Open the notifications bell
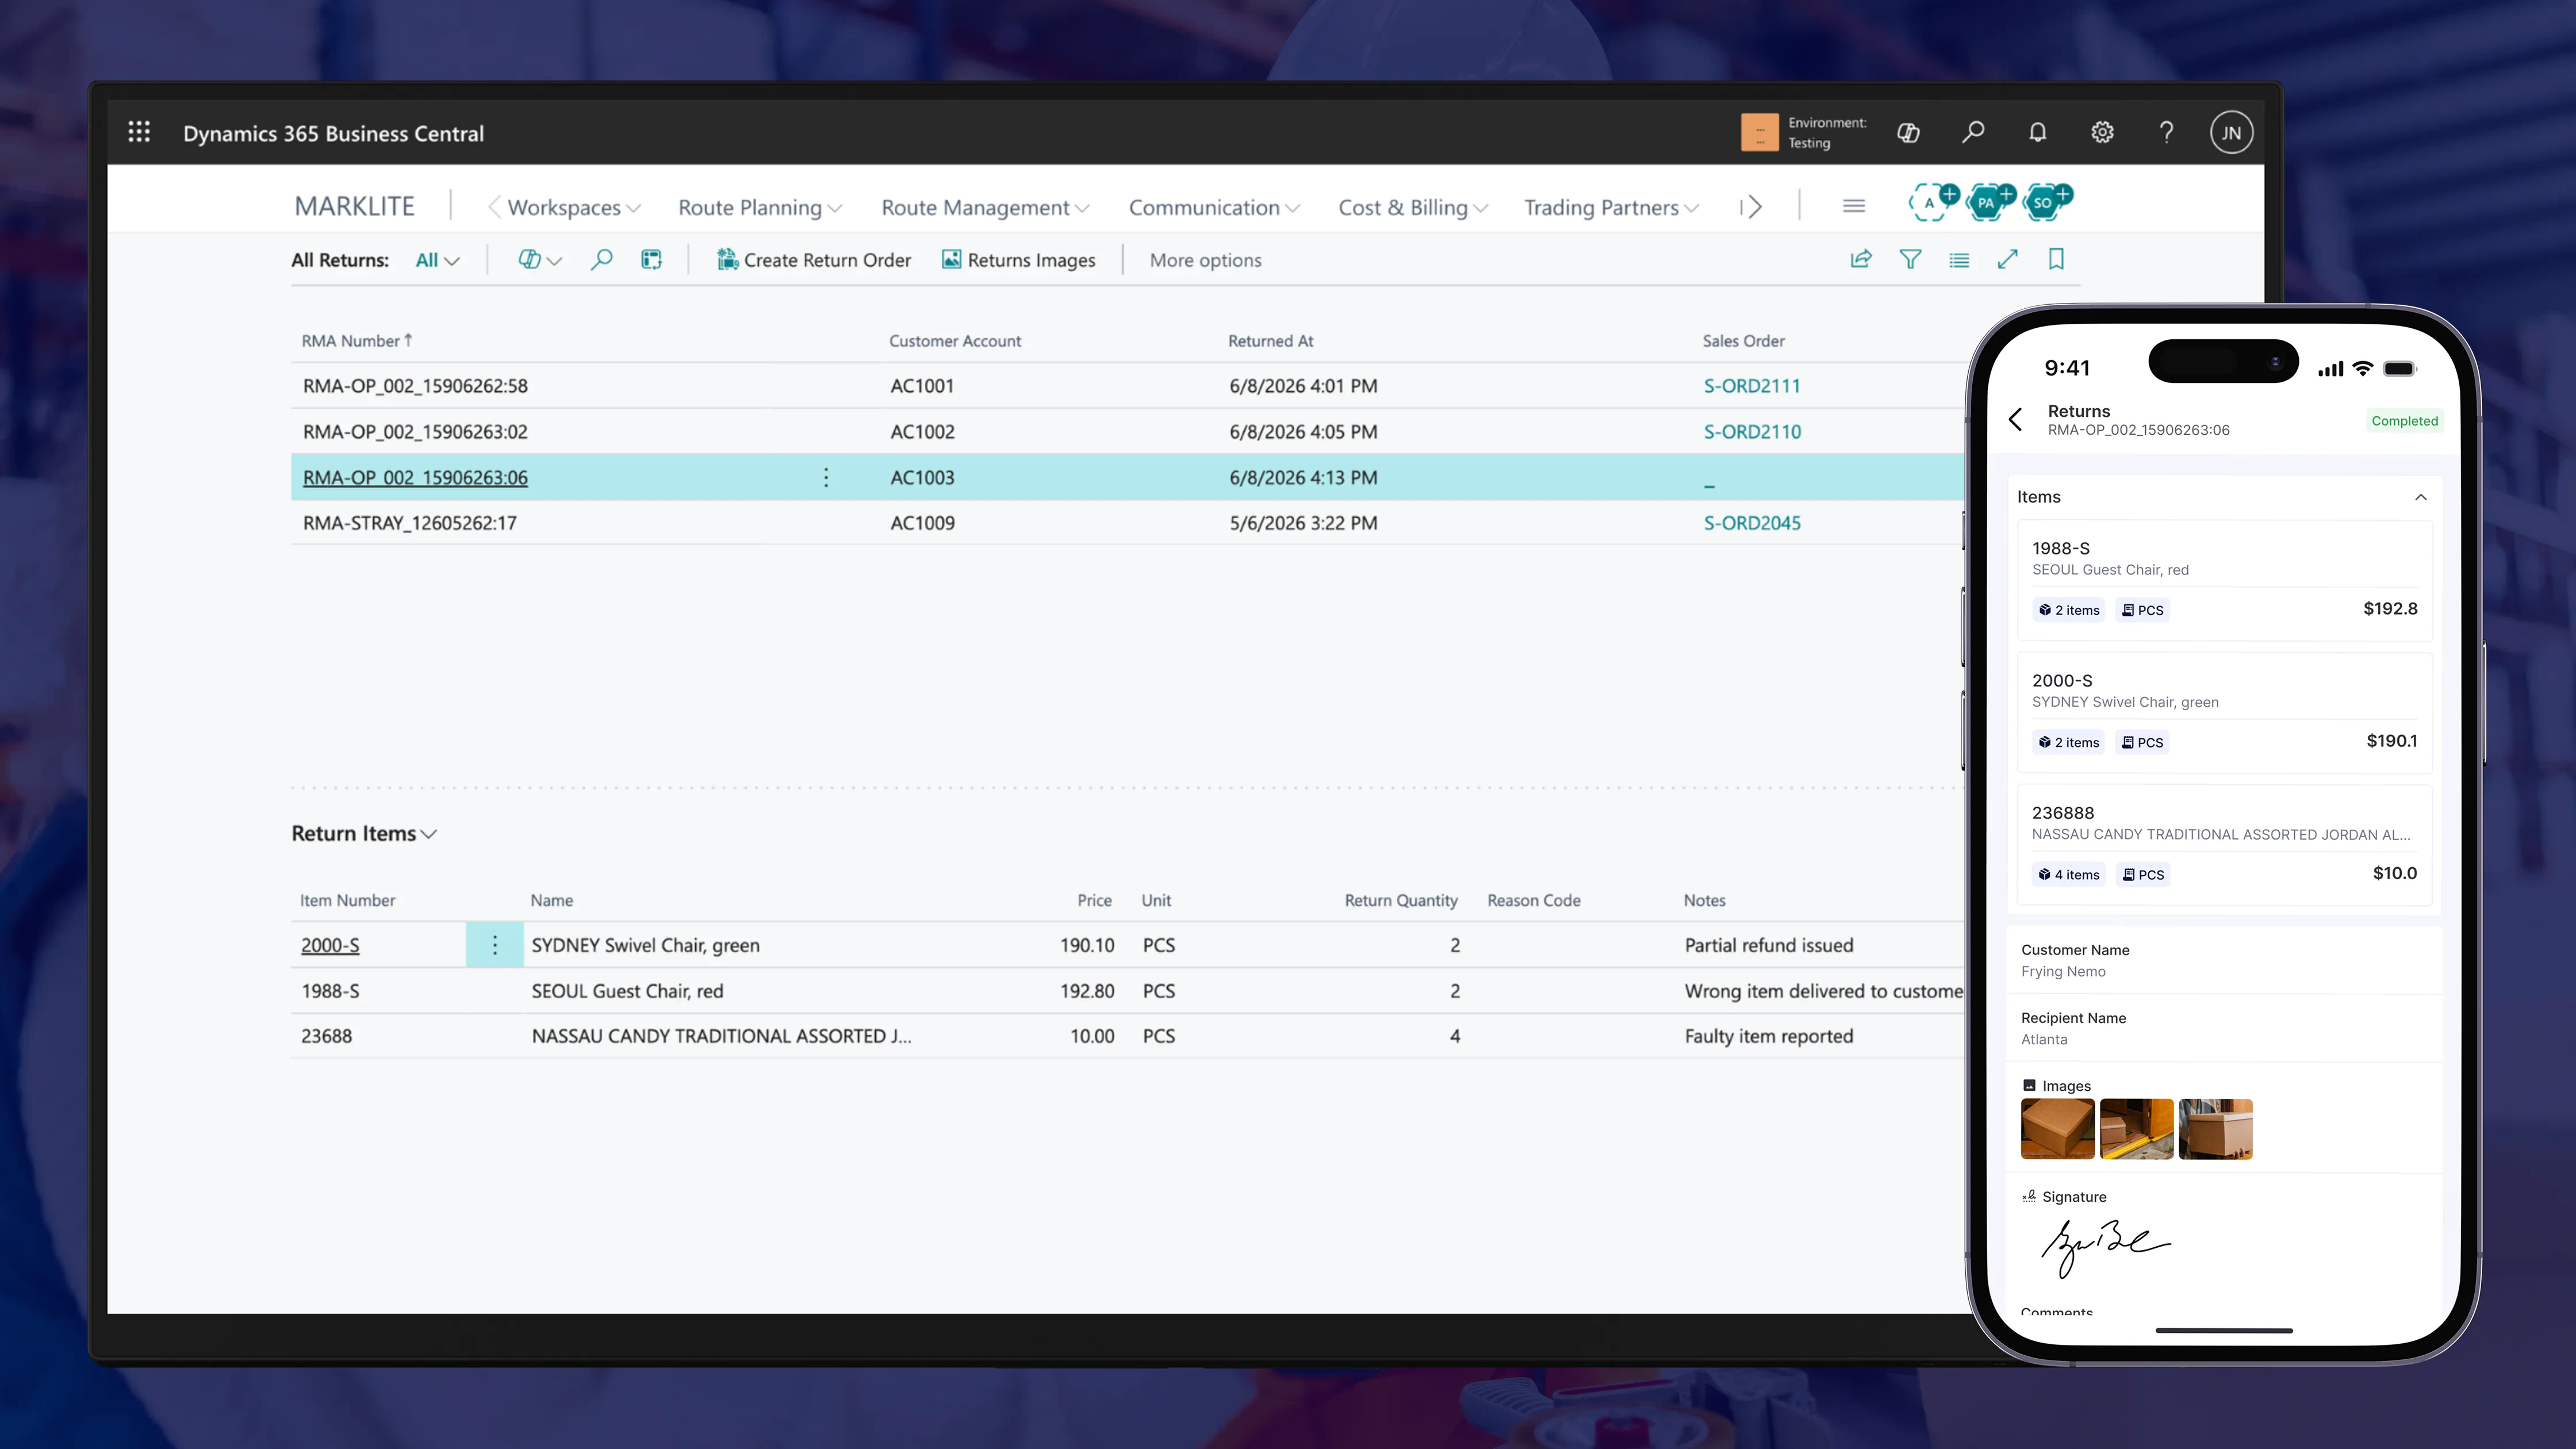2576x1449 pixels. click(2038, 132)
